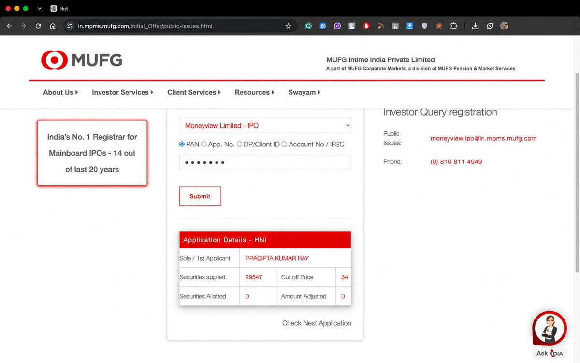Open the user profile avatar
Viewport: 580px width, 363px height.
(504, 26)
